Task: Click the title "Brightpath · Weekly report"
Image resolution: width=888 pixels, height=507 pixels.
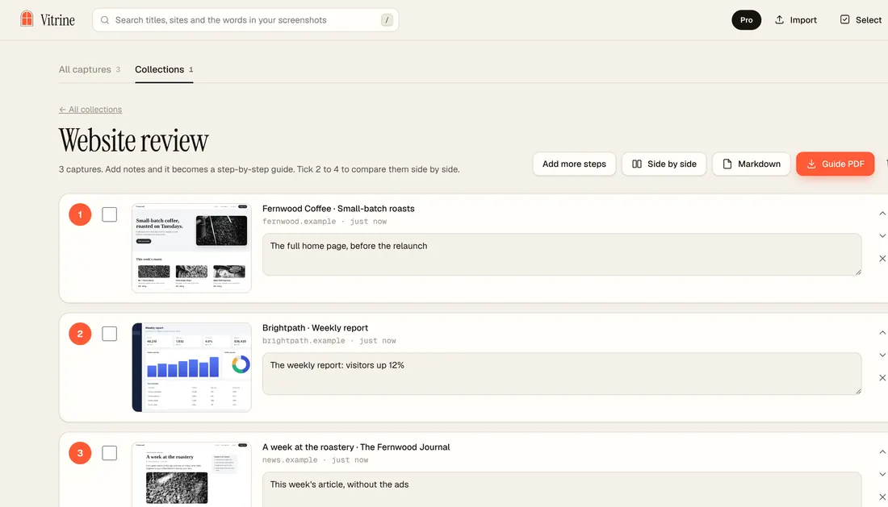Action: click(315, 328)
